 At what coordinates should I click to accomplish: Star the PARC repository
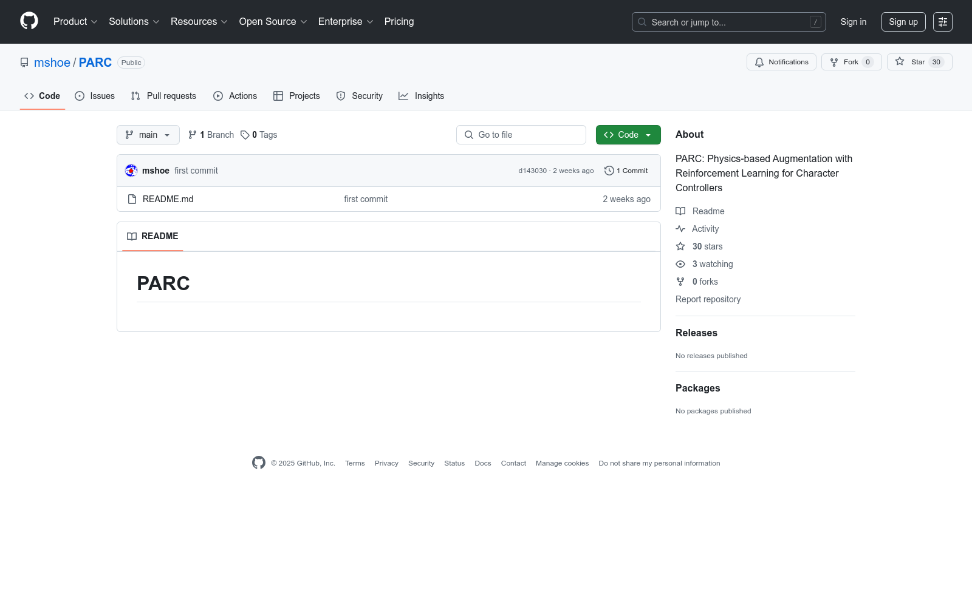click(x=920, y=62)
